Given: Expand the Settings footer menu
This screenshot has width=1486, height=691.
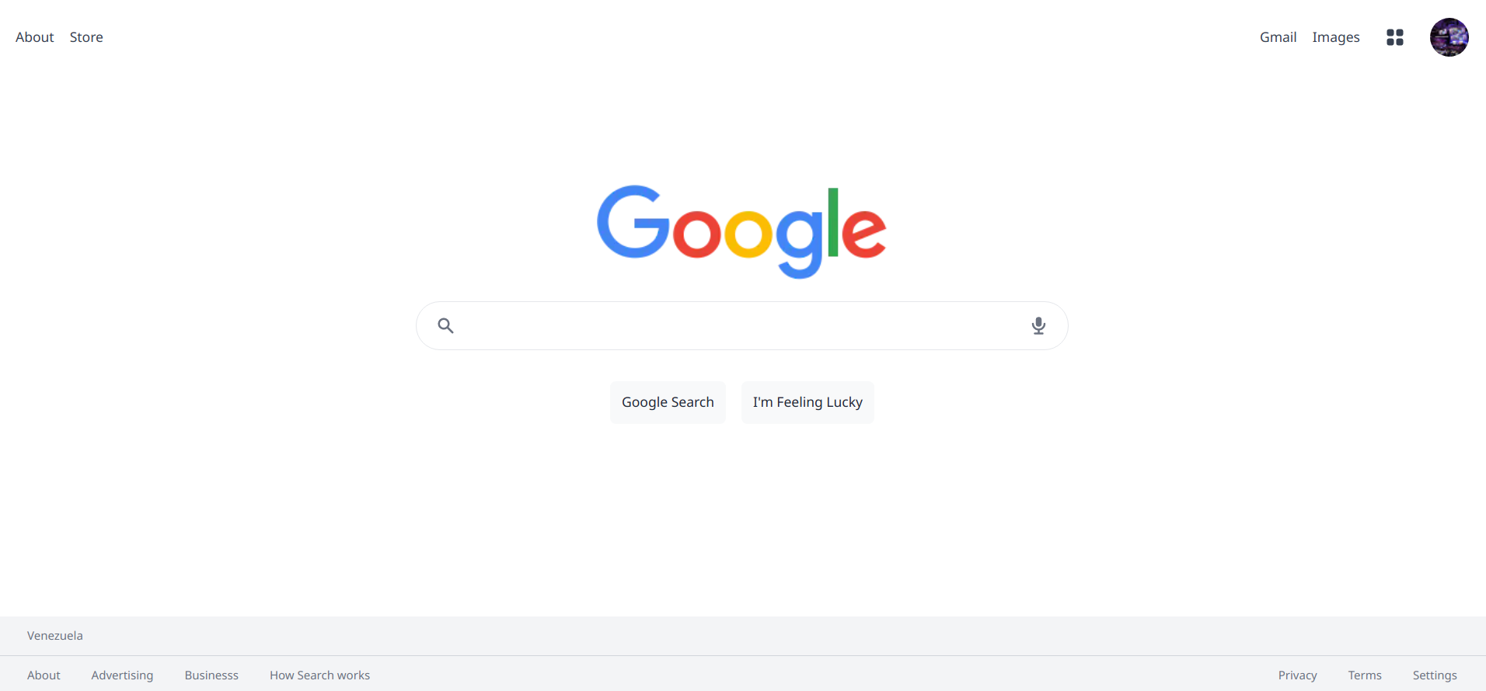Looking at the screenshot, I should click(1435, 675).
